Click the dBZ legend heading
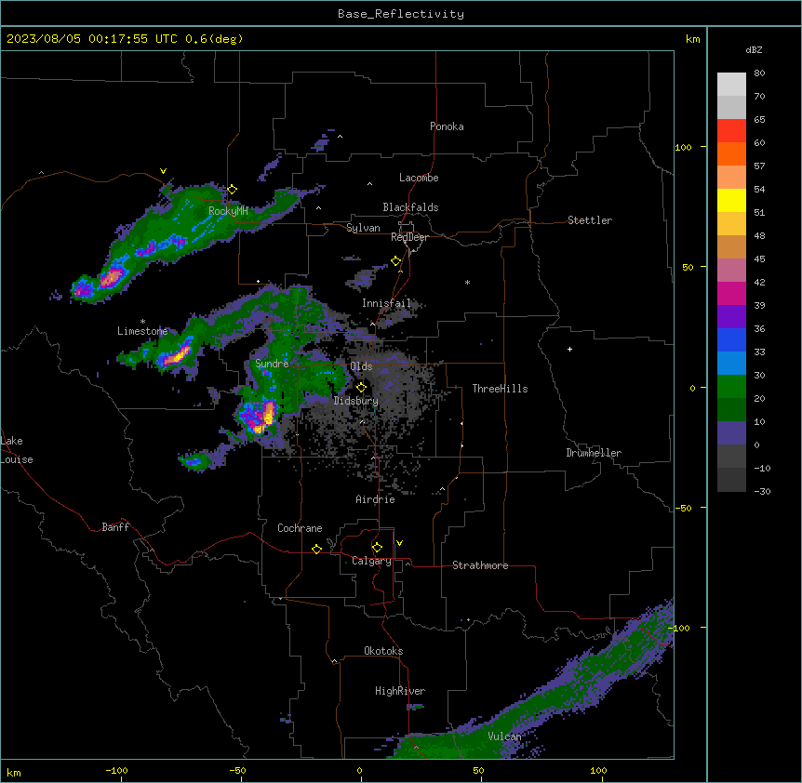 pyautogui.click(x=754, y=49)
